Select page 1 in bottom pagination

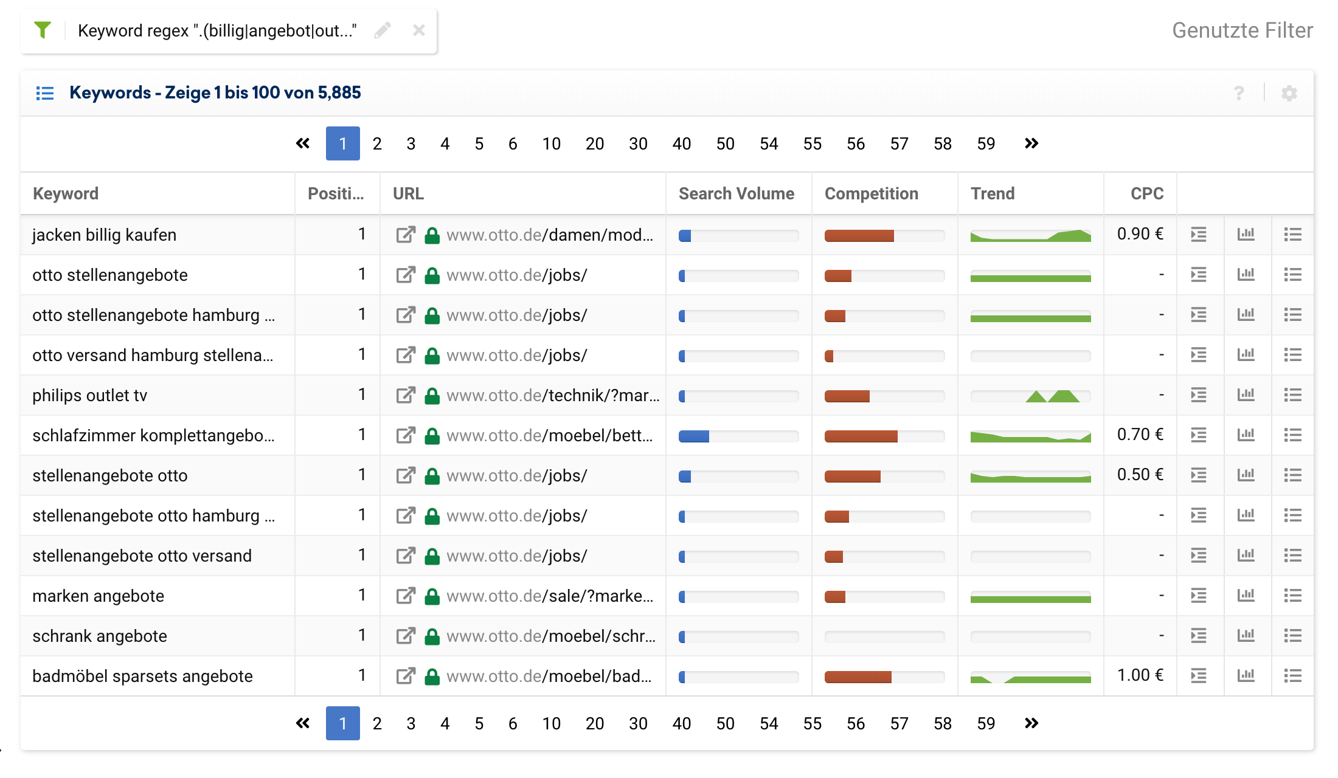click(343, 723)
